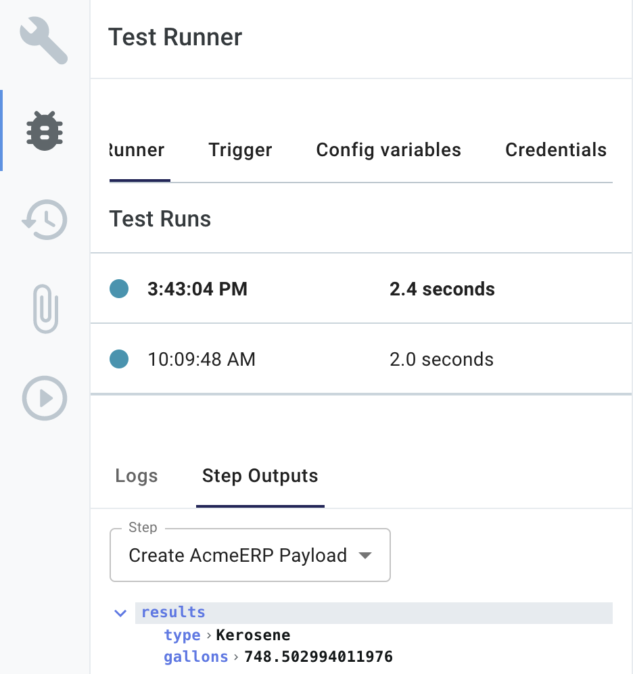Click the status dot beside the 3:43:04 PM run
This screenshot has width=633, height=674.
pyautogui.click(x=119, y=288)
